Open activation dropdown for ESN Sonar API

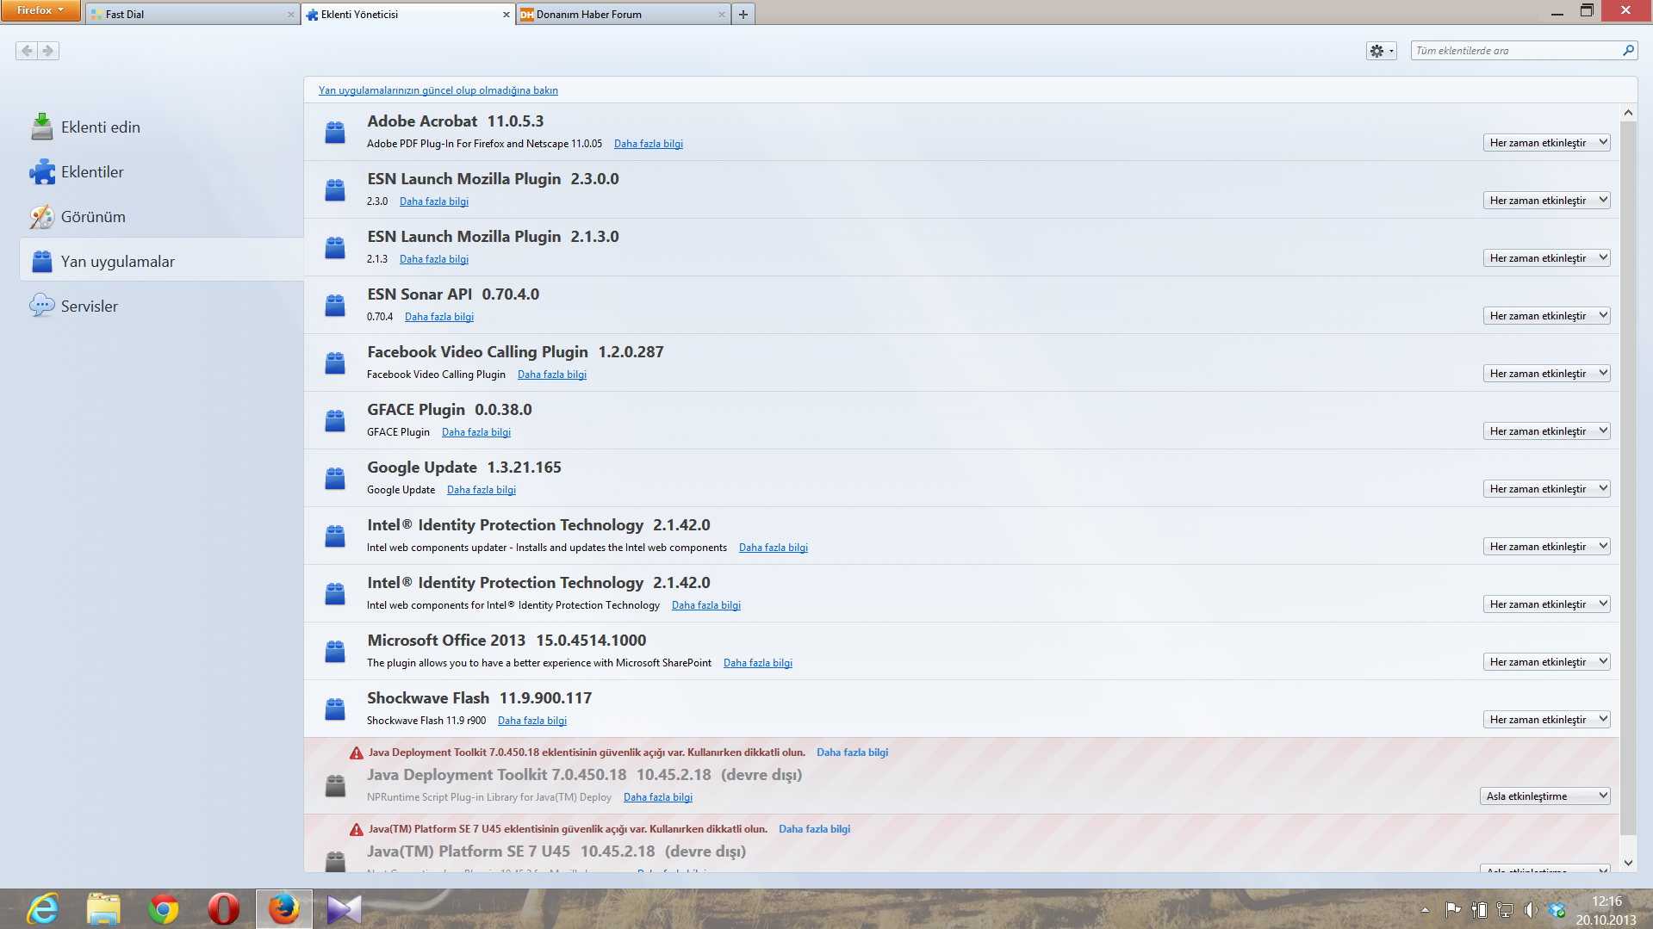click(1546, 316)
